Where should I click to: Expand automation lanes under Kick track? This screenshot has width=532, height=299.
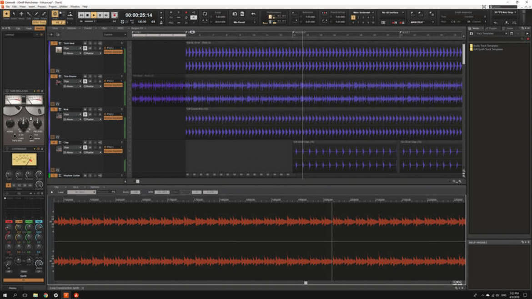pyautogui.click(x=57, y=137)
